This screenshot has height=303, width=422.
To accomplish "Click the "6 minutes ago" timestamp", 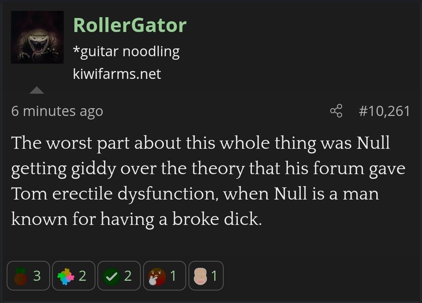I will pyautogui.click(x=57, y=111).
